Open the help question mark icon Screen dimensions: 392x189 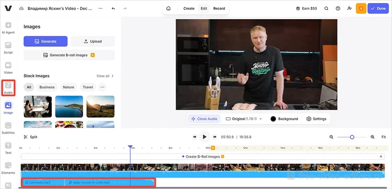pos(338,9)
